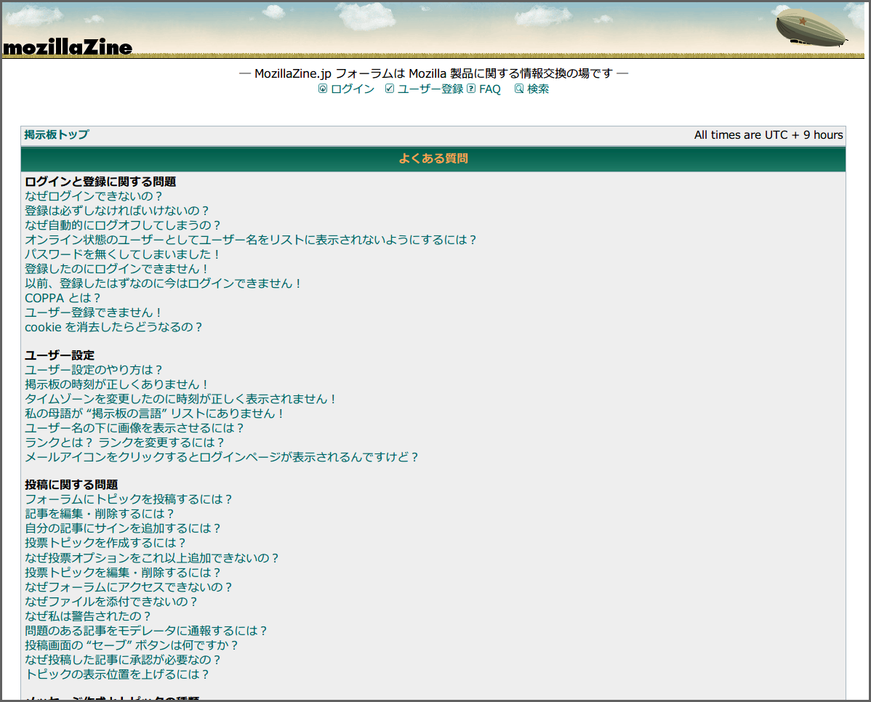Select 'パスワードを無くしてしまいました！' link
This screenshot has height=702, width=871.
tap(122, 254)
